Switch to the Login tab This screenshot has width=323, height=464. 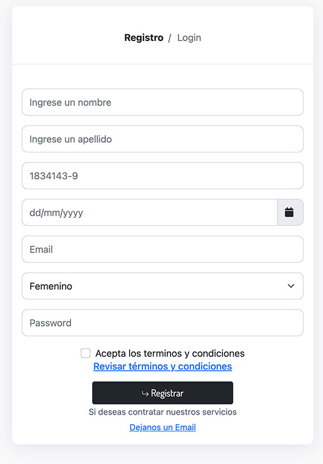coord(189,37)
